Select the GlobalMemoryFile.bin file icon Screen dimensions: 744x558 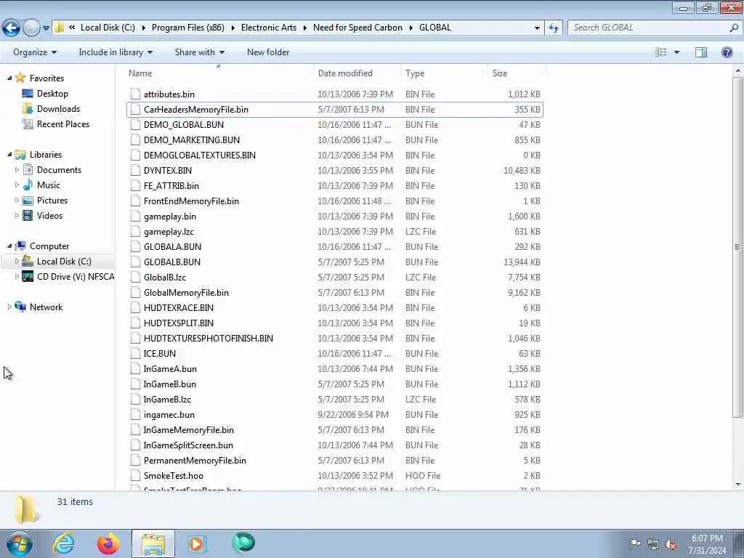tap(135, 292)
